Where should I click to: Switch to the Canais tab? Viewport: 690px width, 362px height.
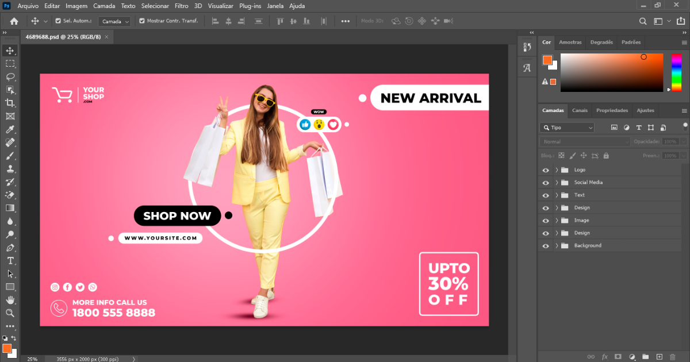pyautogui.click(x=580, y=110)
